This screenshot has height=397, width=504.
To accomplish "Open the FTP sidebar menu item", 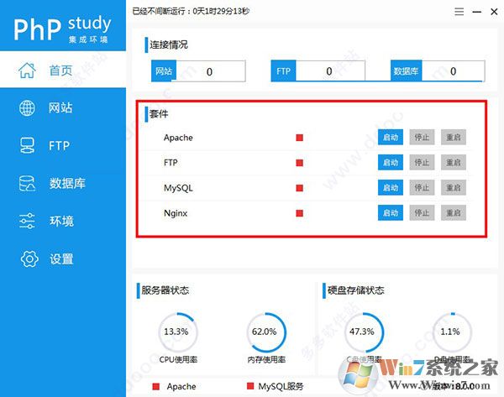I will [63, 145].
